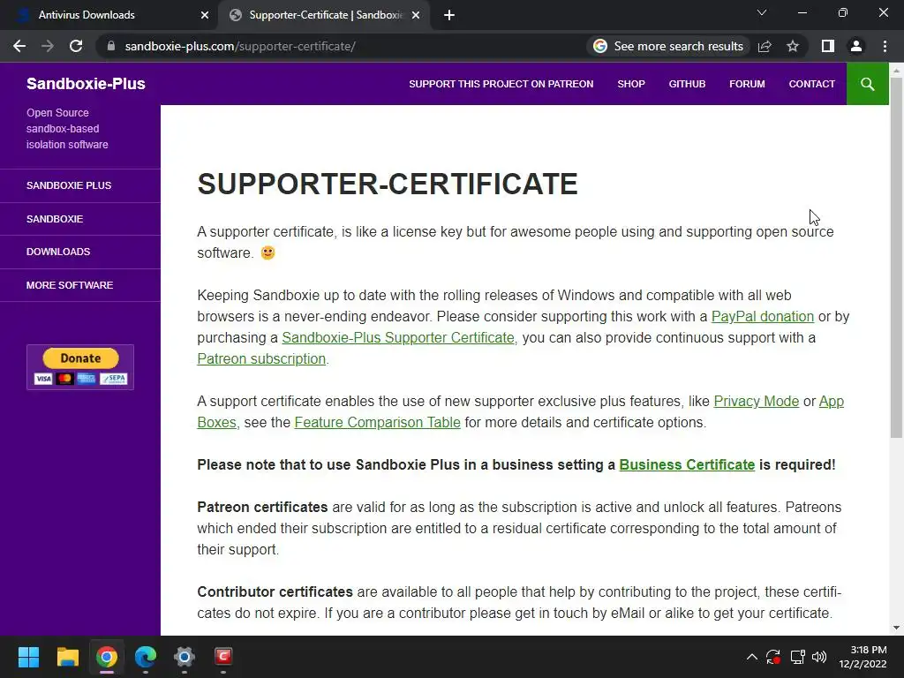Open the Privacy Mode link
This screenshot has width=904, height=678.
(x=756, y=402)
